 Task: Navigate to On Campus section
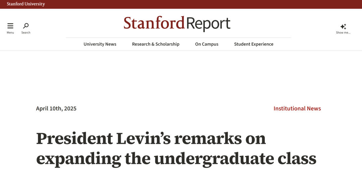pyautogui.click(x=207, y=44)
